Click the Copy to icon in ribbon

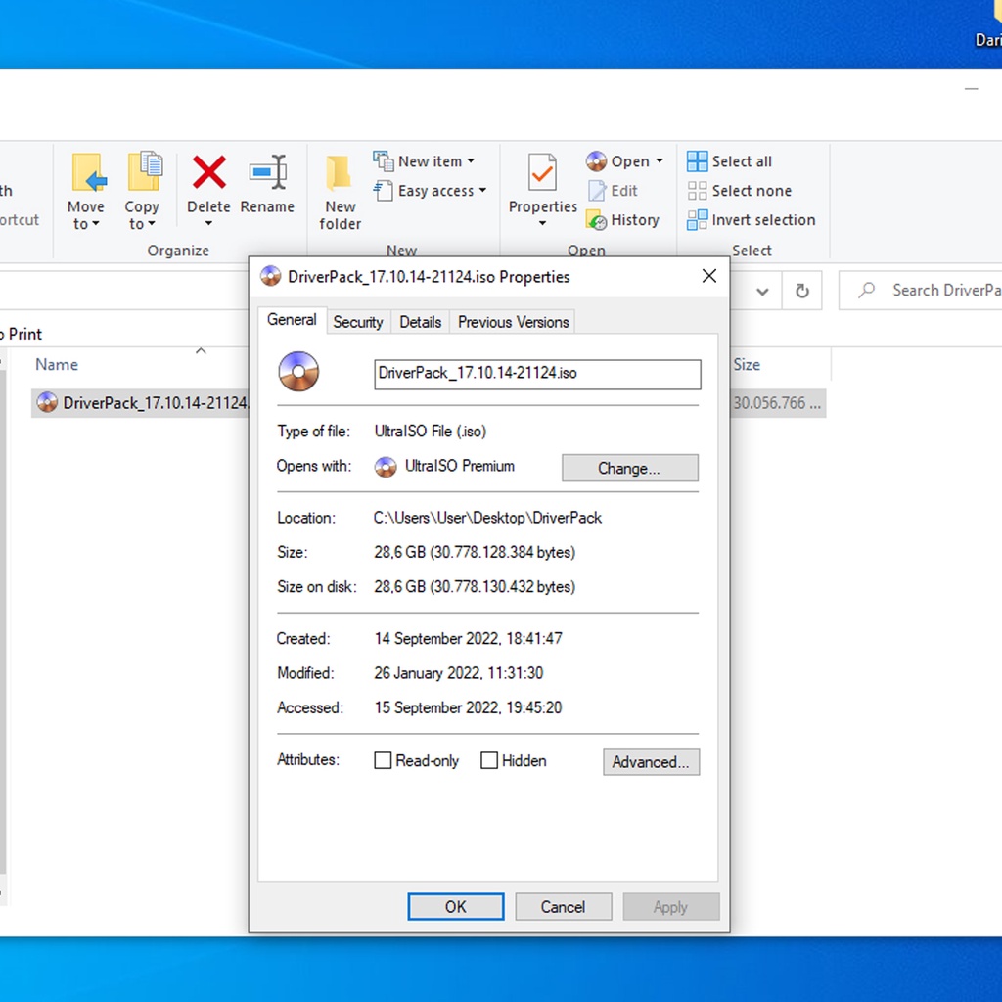(x=145, y=171)
